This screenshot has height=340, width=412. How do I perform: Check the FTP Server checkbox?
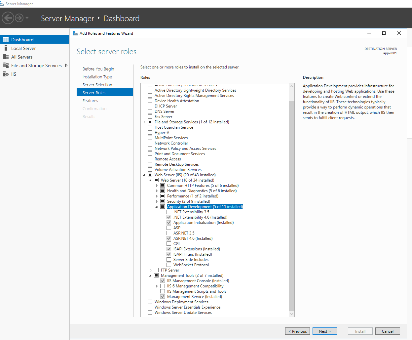[x=156, y=270]
